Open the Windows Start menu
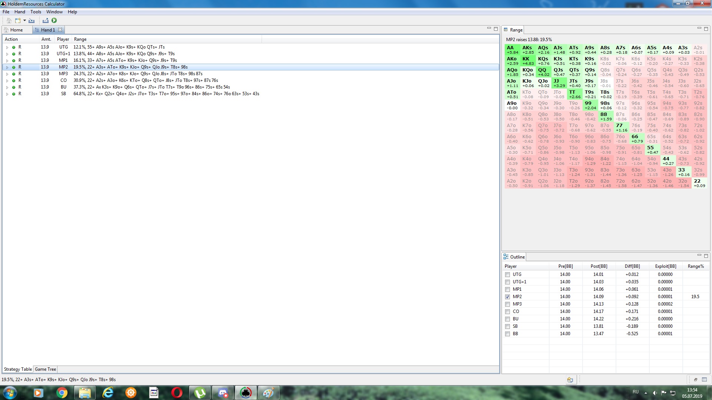 (10, 393)
